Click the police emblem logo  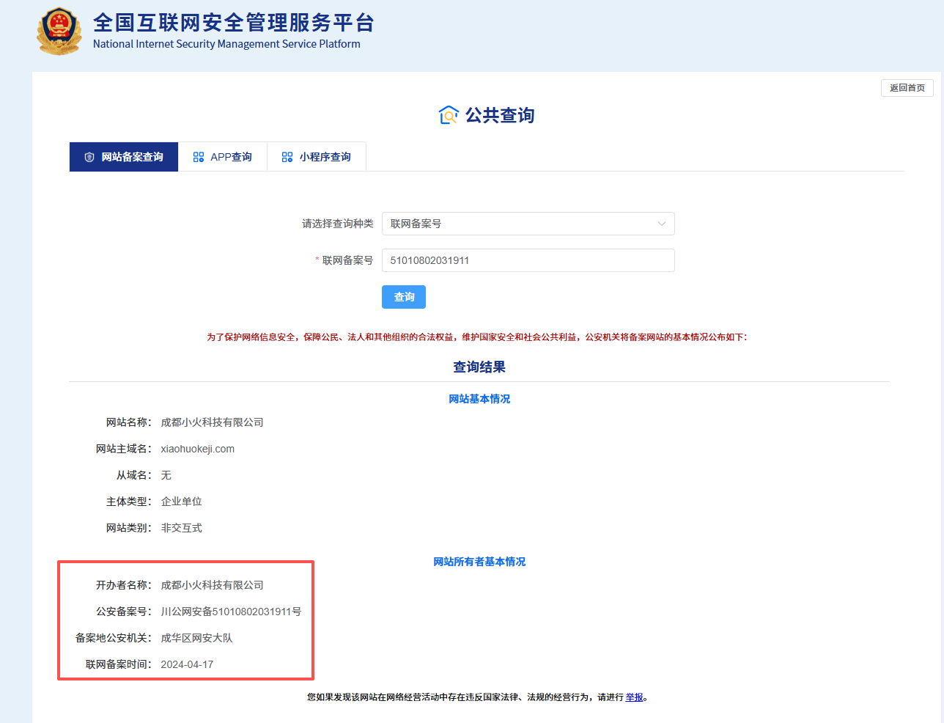[59, 31]
